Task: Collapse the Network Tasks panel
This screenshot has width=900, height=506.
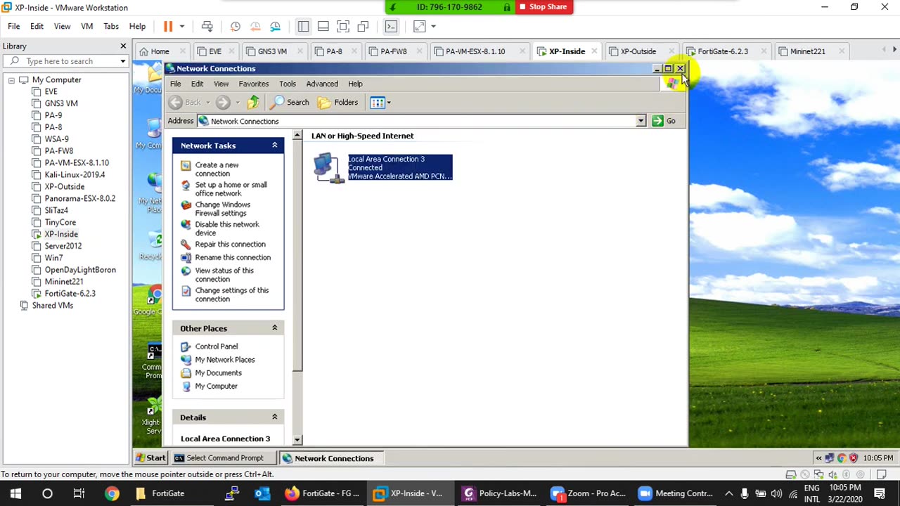Action: [275, 145]
